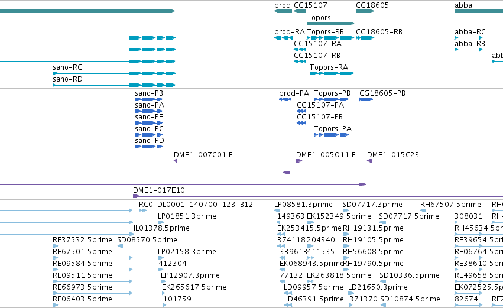Click the LD46391.5prime EST label
The width and height of the screenshot is (503, 308).
click(314, 300)
